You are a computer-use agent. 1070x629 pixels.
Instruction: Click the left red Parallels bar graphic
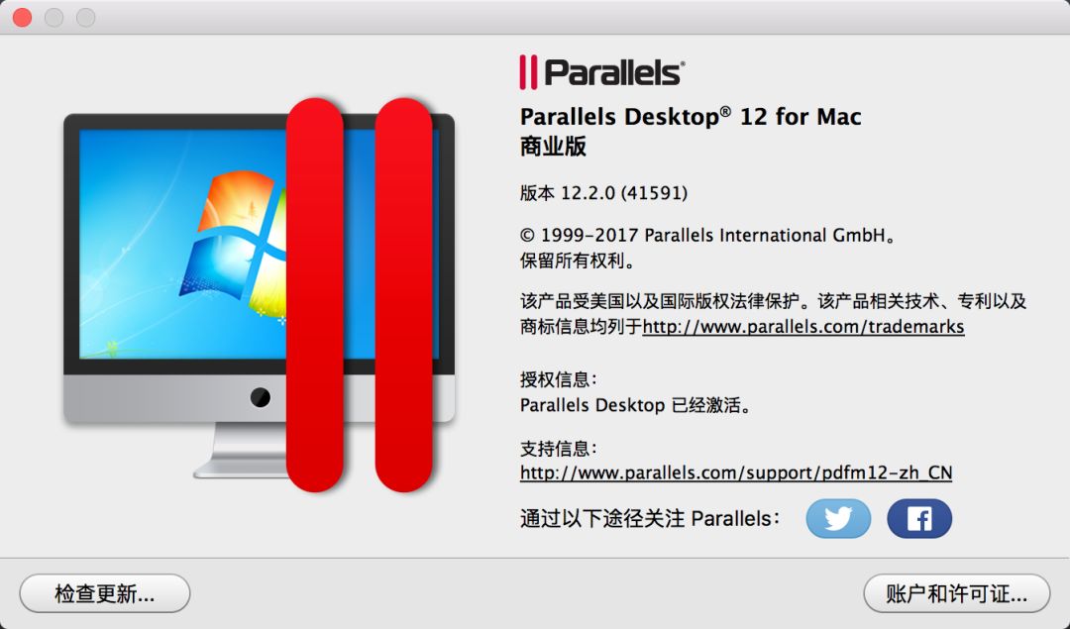tap(315, 295)
